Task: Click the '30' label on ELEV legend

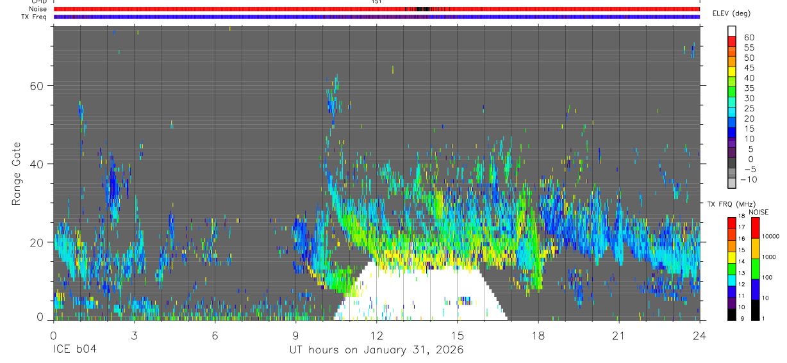Action: pyautogui.click(x=749, y=99)
